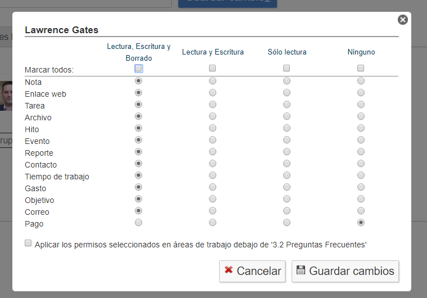Click the Guardar cambios button
This screenshot has height=298, width=427.
point(345,271)
